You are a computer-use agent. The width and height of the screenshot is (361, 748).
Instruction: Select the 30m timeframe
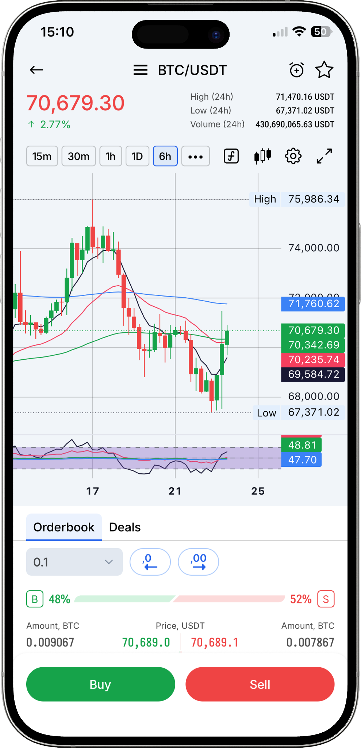coord(78,156)
